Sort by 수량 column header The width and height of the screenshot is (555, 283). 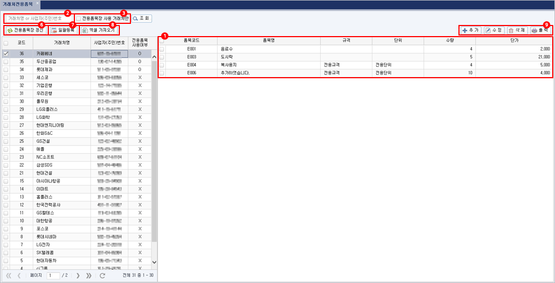[x=450, y=41]
